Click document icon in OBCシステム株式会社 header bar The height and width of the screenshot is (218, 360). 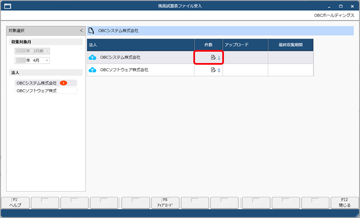91,31
